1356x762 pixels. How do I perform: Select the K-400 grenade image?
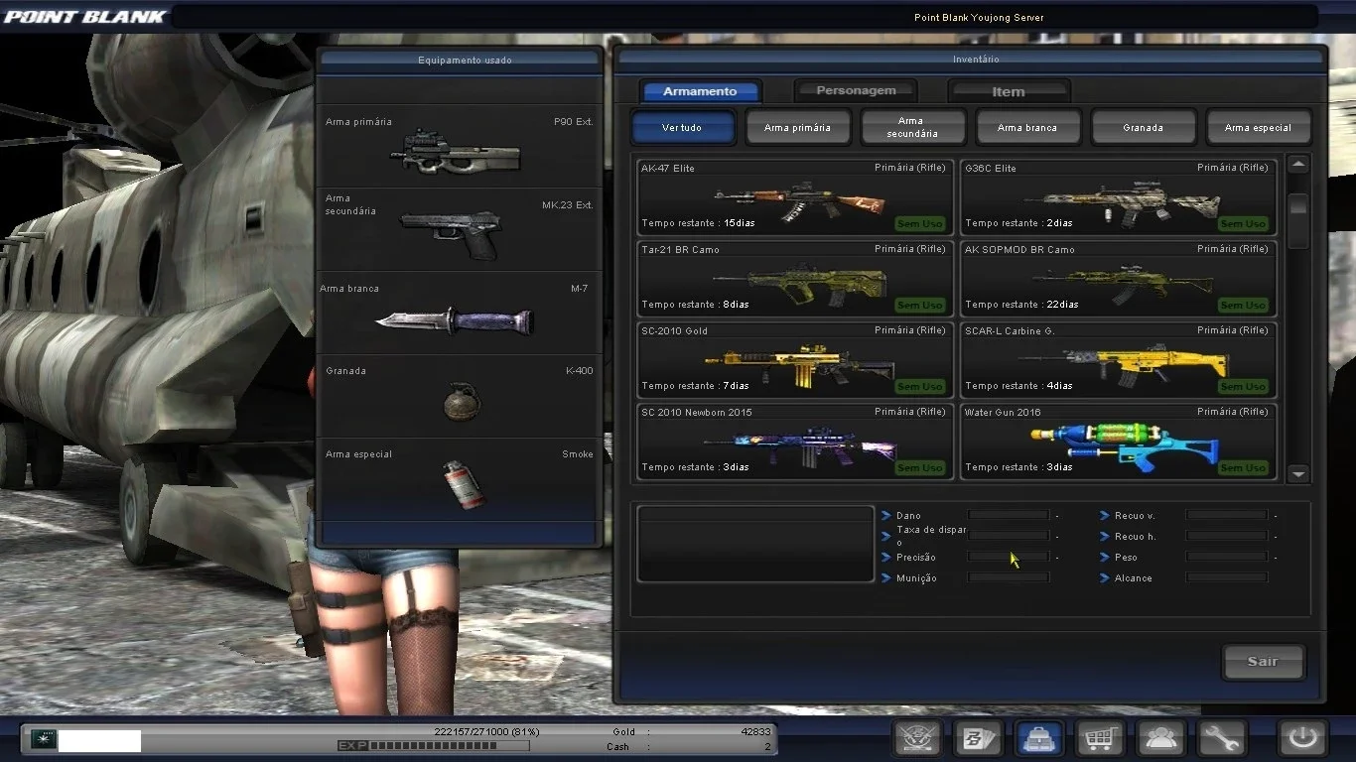click(463, 402)
